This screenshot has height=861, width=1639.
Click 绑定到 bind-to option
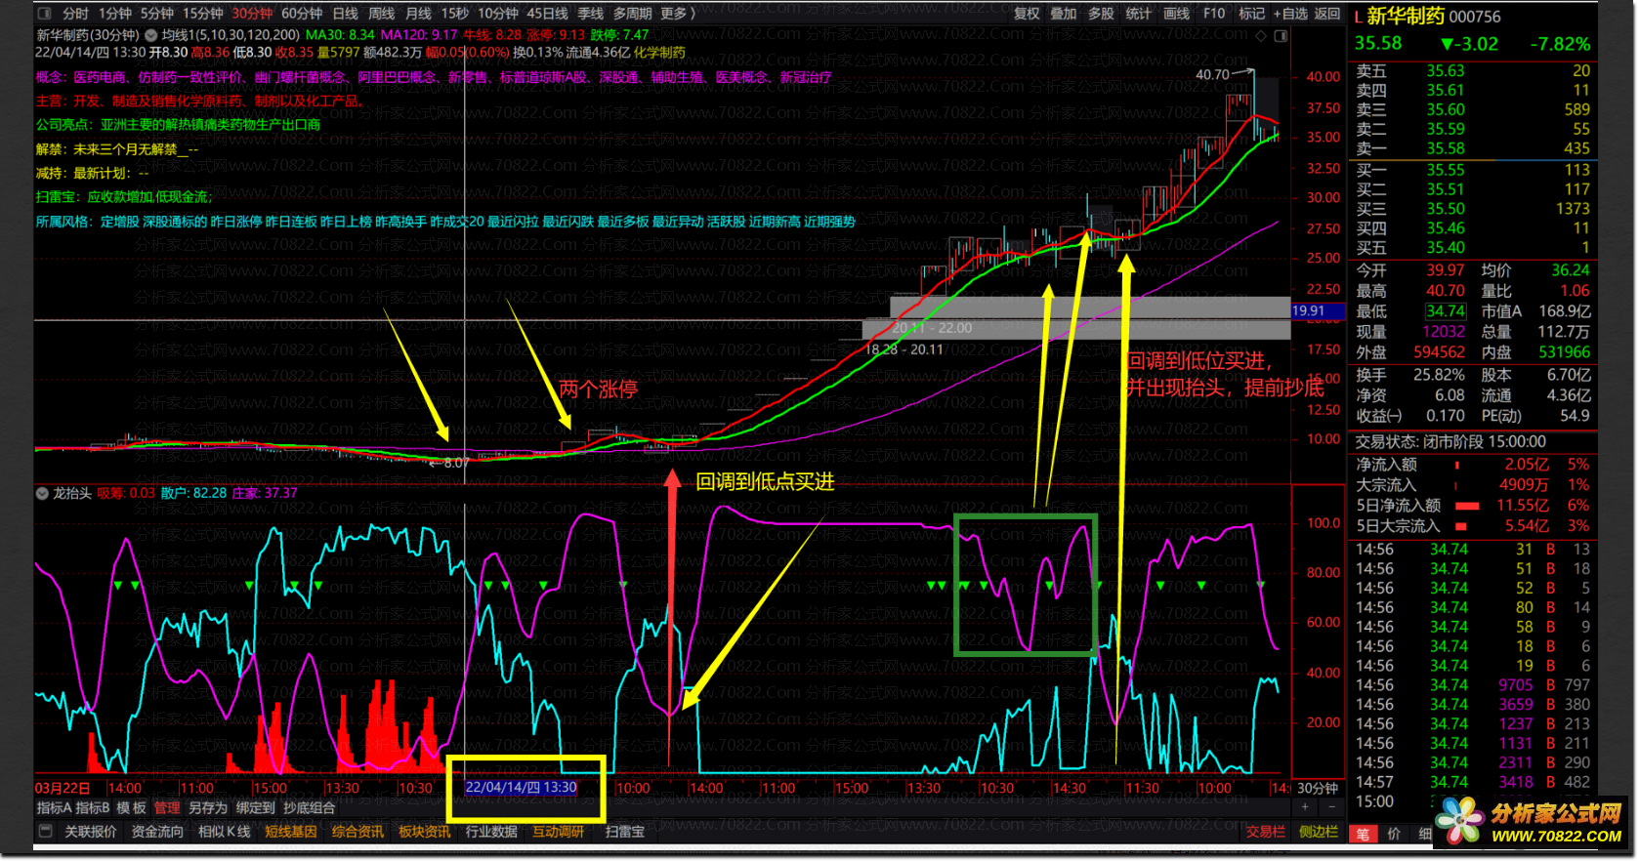click(x=255, y=808)
